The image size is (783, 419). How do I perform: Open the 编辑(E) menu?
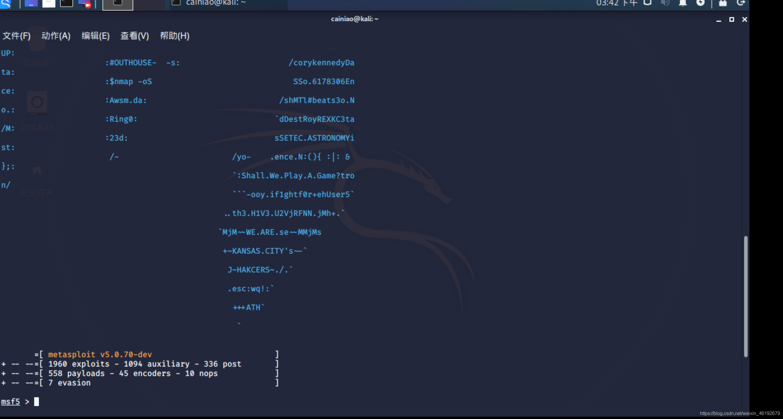pyautogui.click(x=95, y=36)
